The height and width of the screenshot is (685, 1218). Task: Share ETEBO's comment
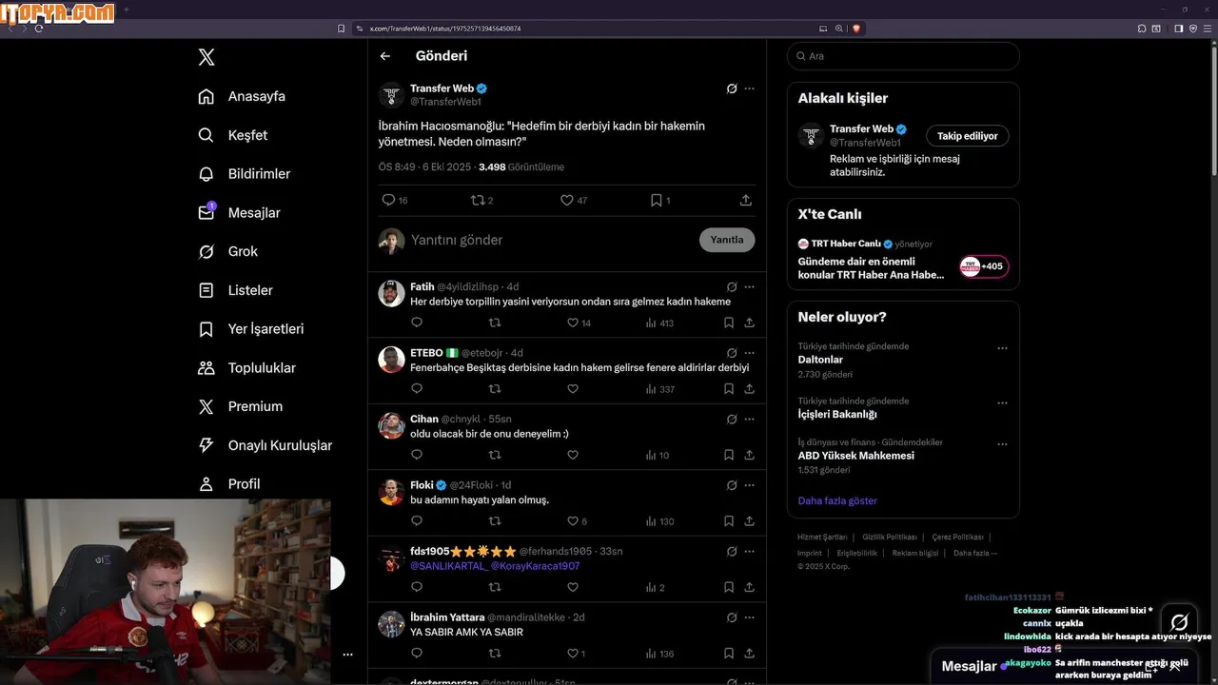[750, 389]
